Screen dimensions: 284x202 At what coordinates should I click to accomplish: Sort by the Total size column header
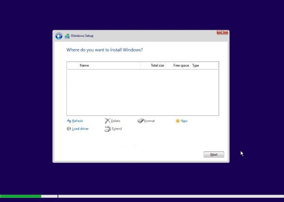click(x=153, y=66)
